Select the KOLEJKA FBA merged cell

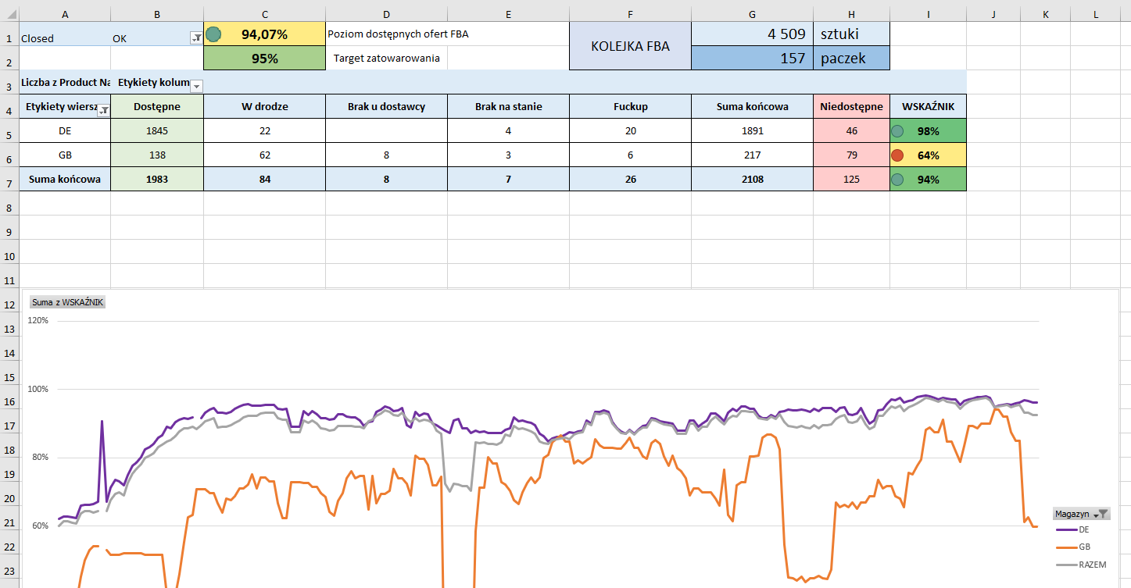pyautogui.click(x=630, y=46)
